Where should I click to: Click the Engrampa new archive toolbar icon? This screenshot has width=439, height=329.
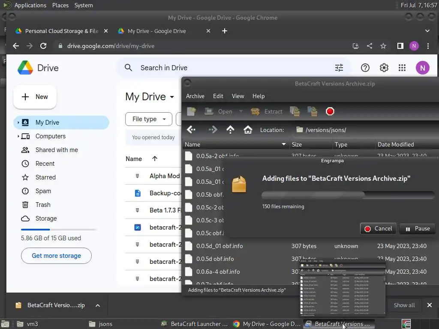192,111
